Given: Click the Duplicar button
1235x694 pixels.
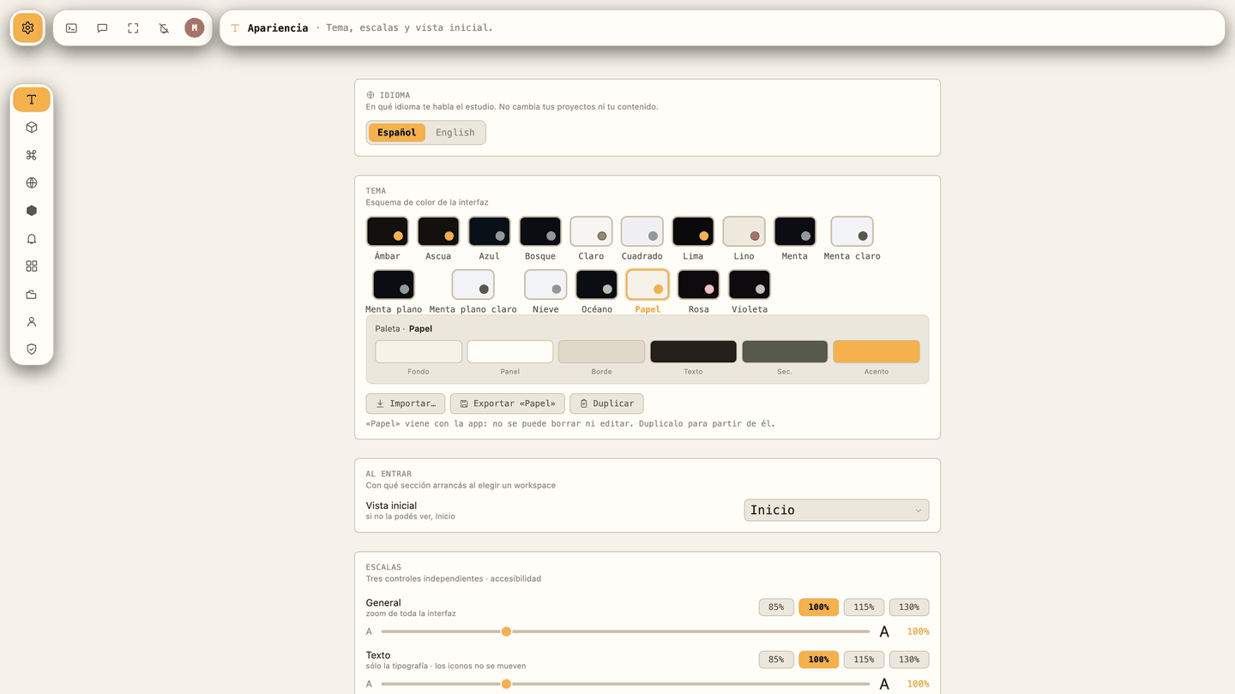Looking at the screenshot, I should 606,404.
